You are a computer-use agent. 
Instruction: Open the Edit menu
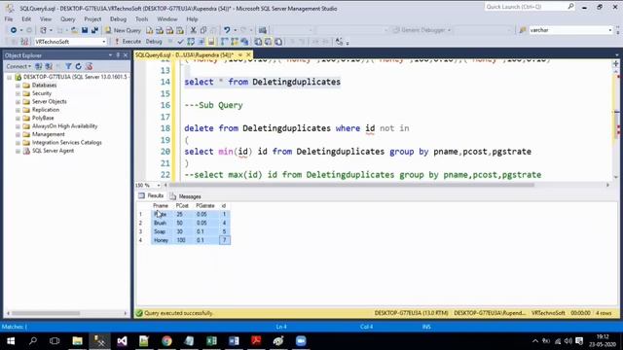click(x=26, y=18)
